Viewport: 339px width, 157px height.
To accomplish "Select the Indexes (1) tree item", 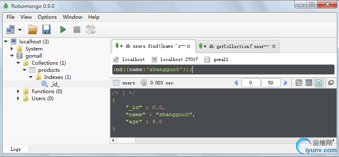I will click(58, 77).
